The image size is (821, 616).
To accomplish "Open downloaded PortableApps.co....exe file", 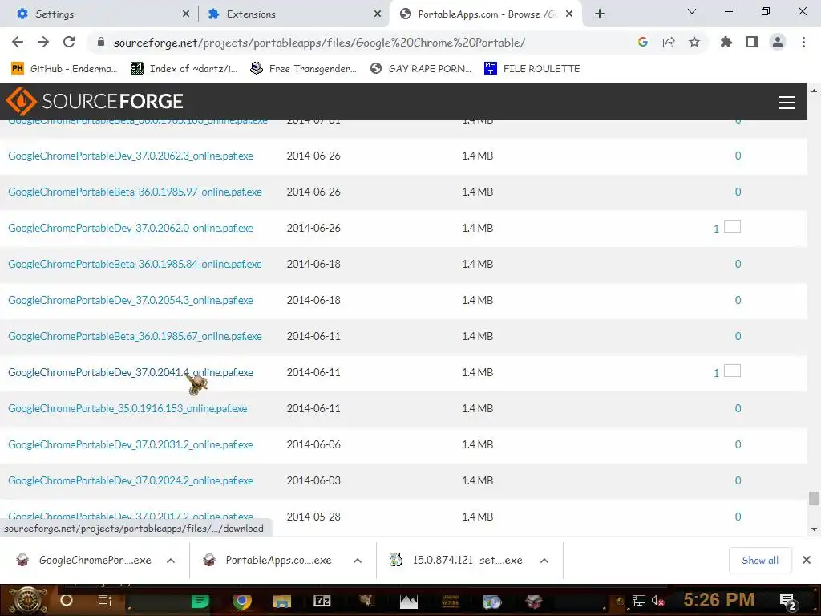I will 268,561.
